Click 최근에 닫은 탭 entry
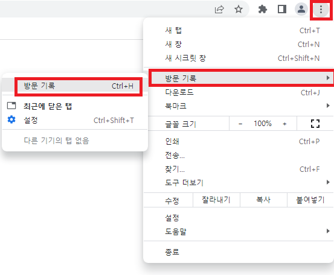The width and height of the screenshot is (334, 275). pos(75,106)
